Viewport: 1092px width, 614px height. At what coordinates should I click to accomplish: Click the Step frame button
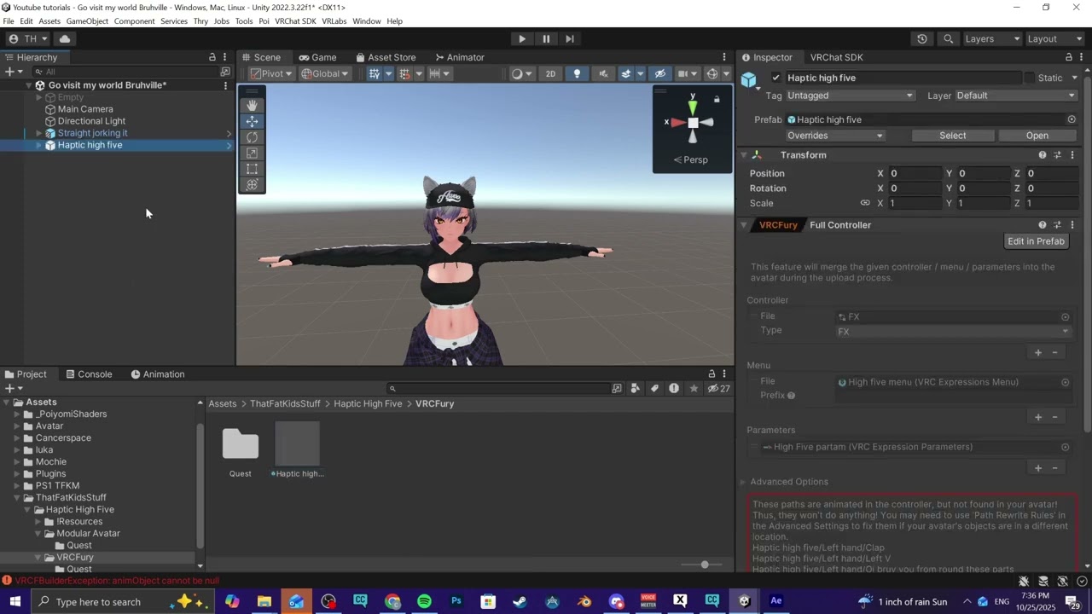click(570, 38)
